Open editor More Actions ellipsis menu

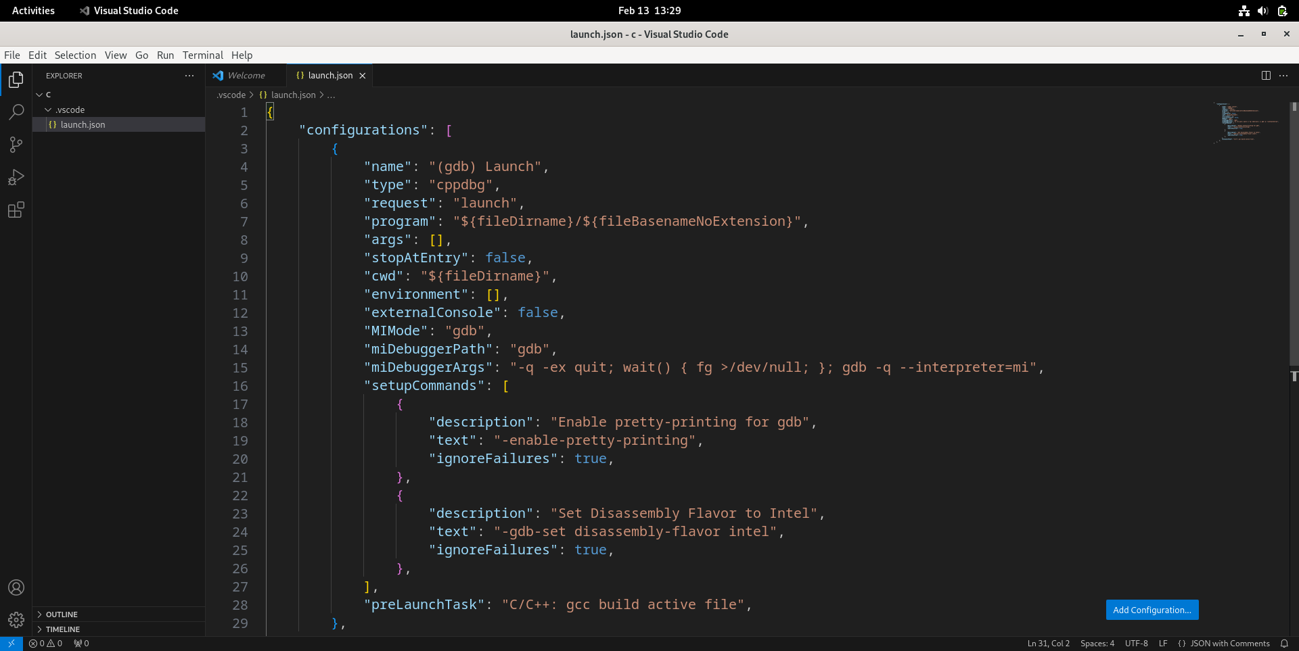(x=1283, y=76)
